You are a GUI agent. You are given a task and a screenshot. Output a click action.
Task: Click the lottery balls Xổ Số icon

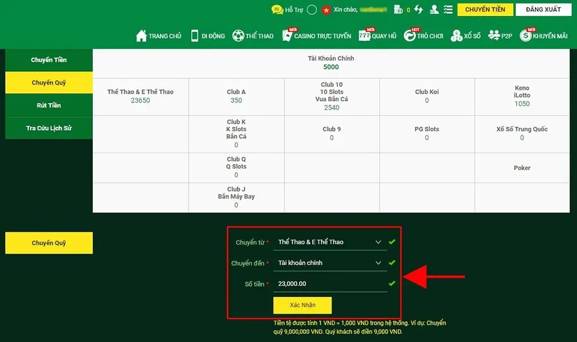tap(456, 36)
